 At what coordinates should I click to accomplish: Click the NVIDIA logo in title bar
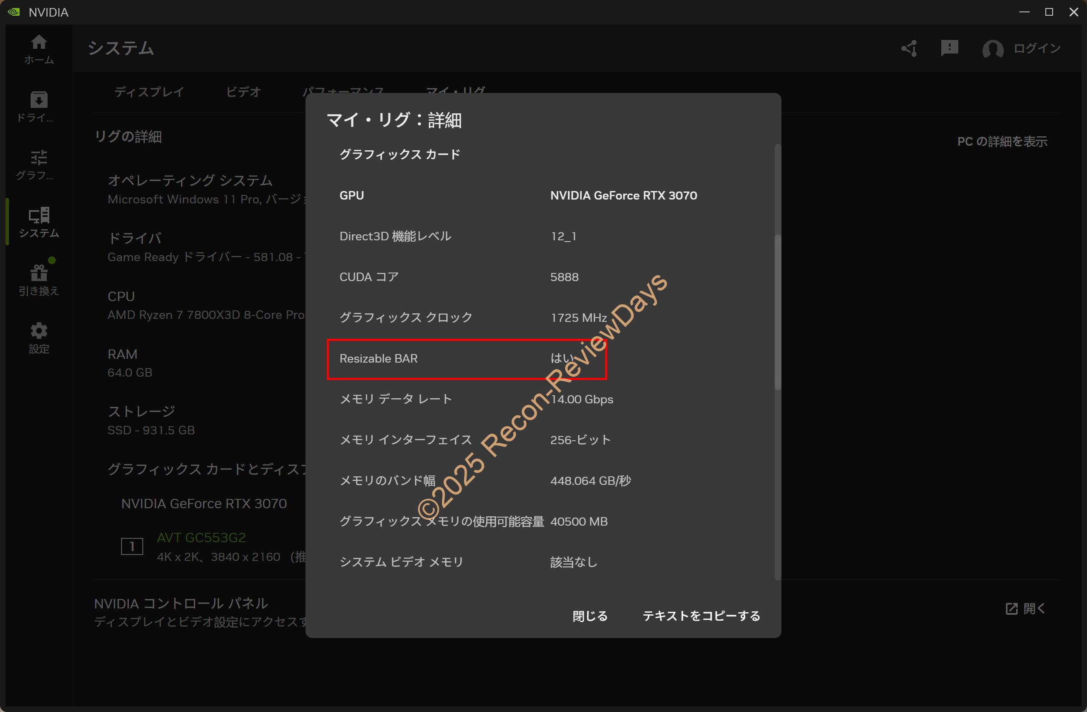14,12
